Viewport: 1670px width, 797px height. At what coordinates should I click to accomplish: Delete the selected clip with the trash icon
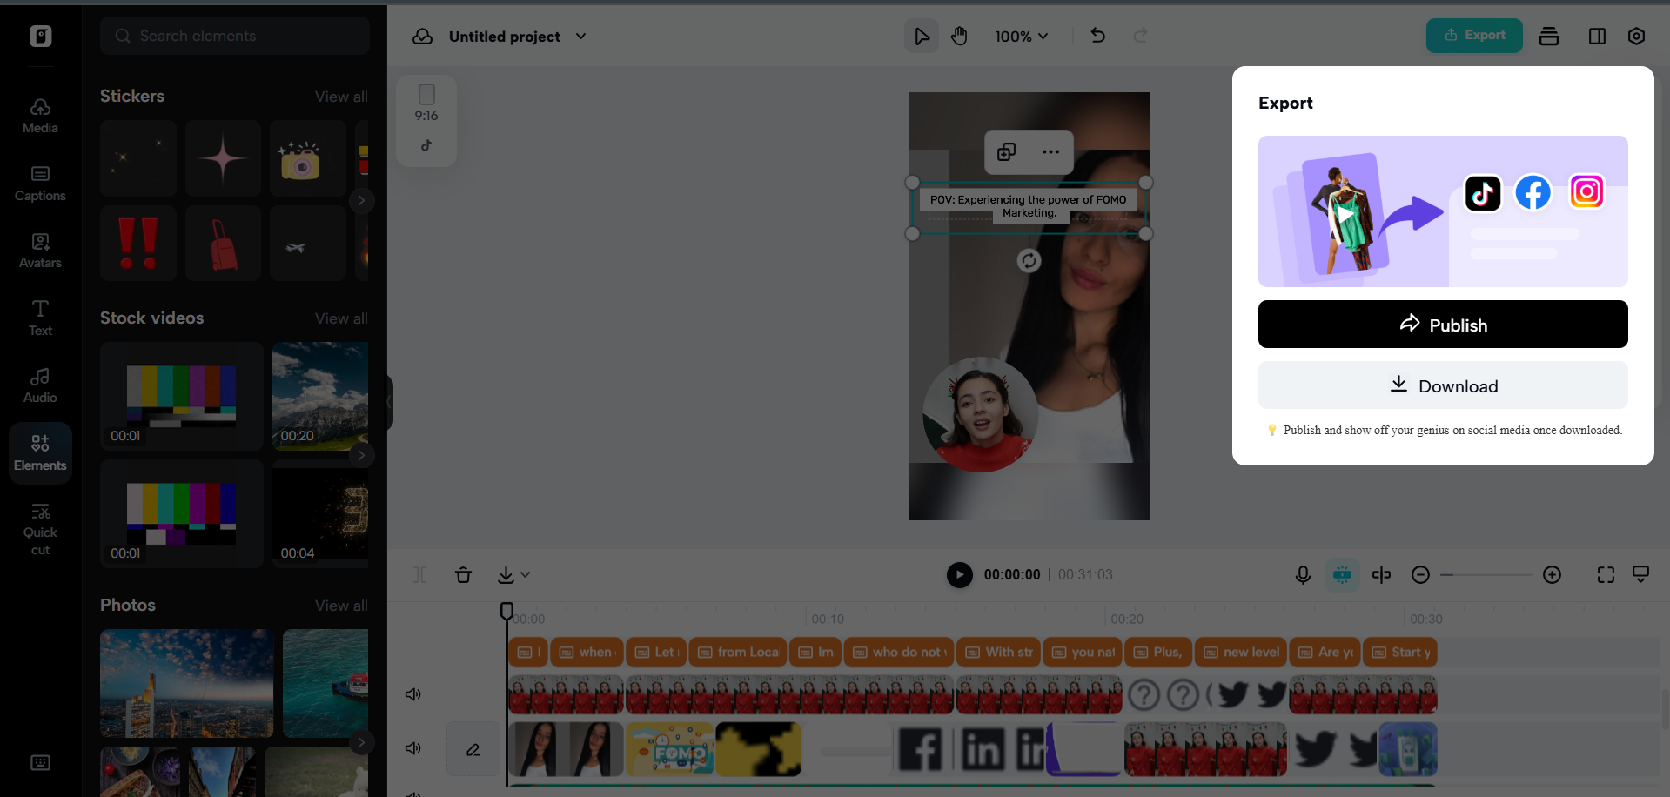pos(463,574)
